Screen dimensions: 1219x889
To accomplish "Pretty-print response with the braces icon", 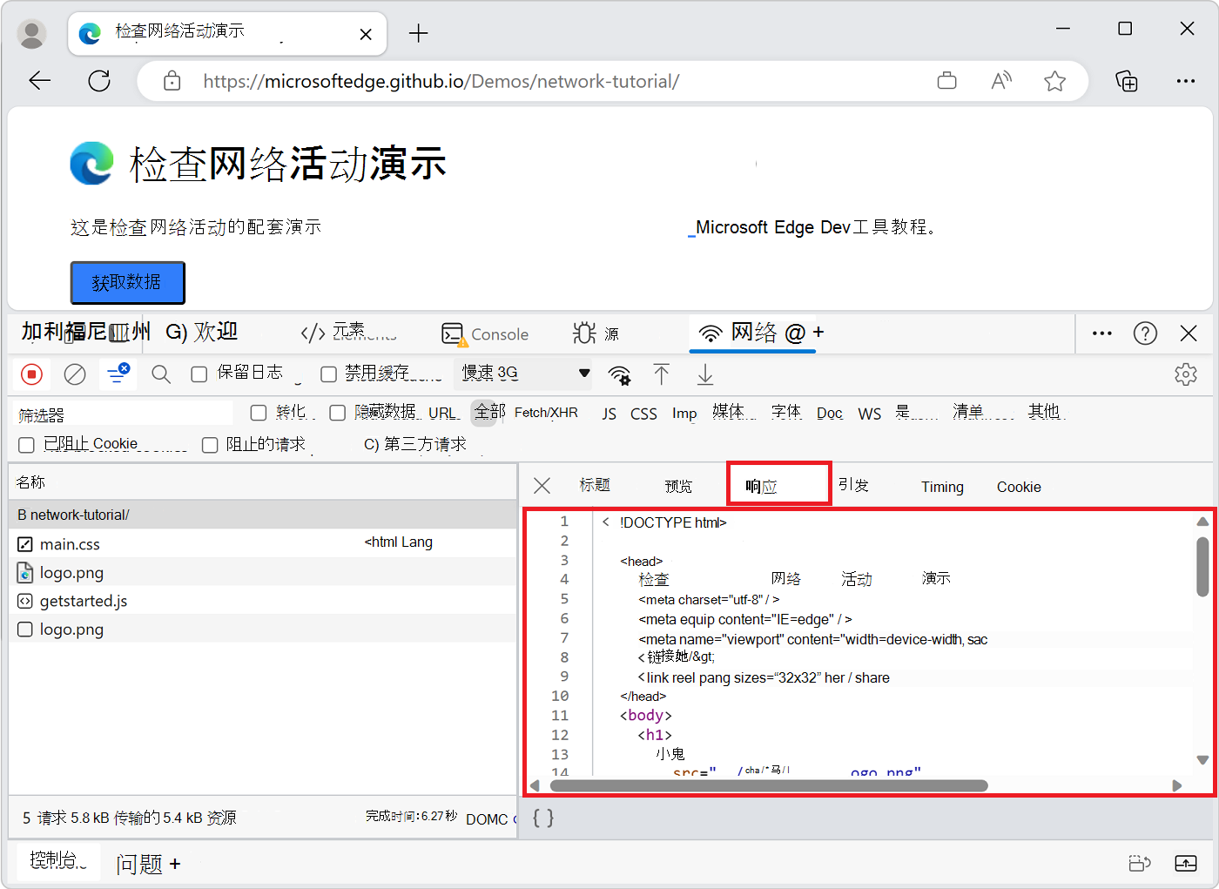I will pyautogui.click(x=543, y=818).
